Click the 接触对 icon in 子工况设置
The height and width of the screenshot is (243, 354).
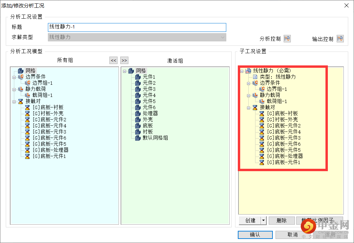[x=255, y=107]
